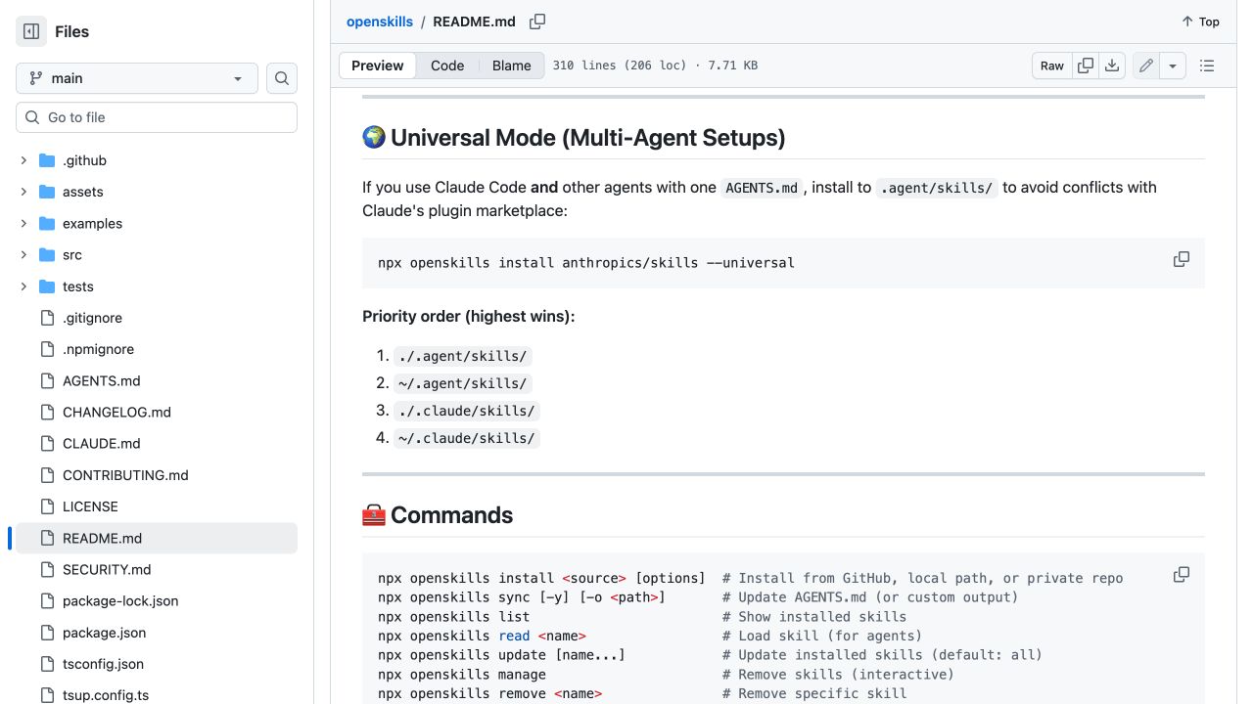Open LICENSE file
The image size is (1253, 704).
point(90,506)
